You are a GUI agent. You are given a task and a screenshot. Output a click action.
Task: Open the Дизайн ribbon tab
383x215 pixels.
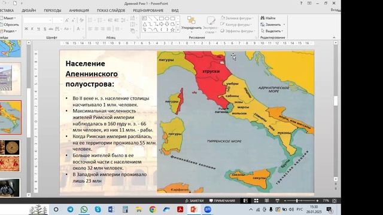(29, 11)
